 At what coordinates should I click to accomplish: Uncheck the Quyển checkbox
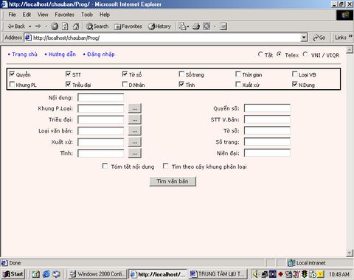click(x=12, y=74)
